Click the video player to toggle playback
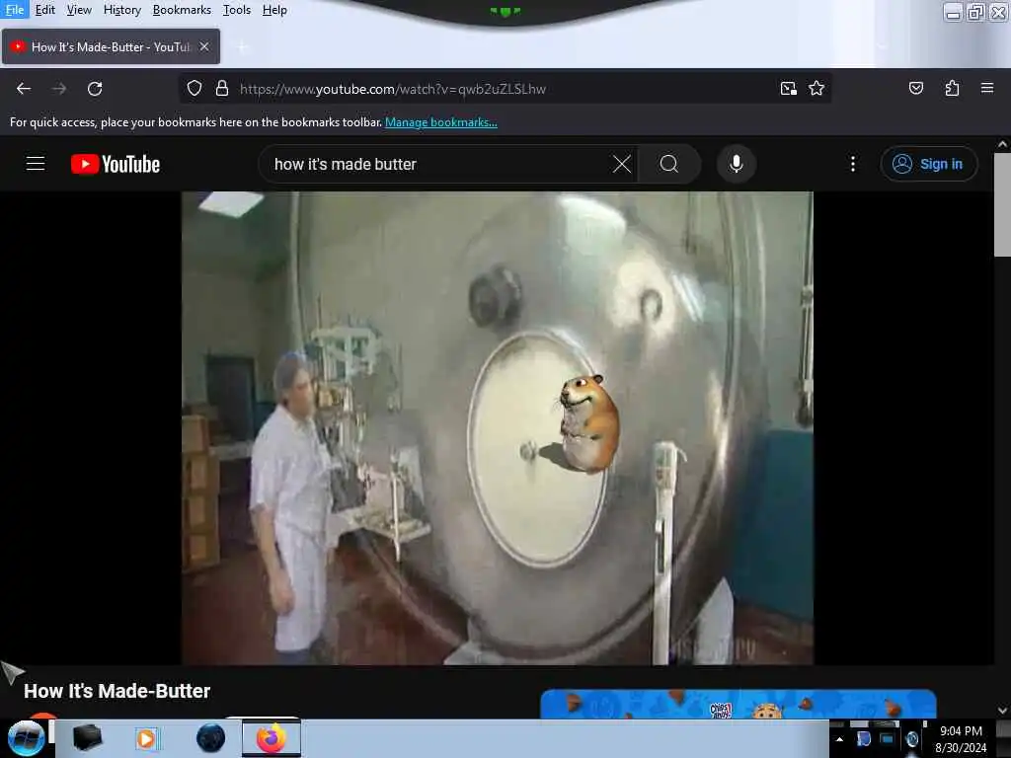 pos(498,427)
